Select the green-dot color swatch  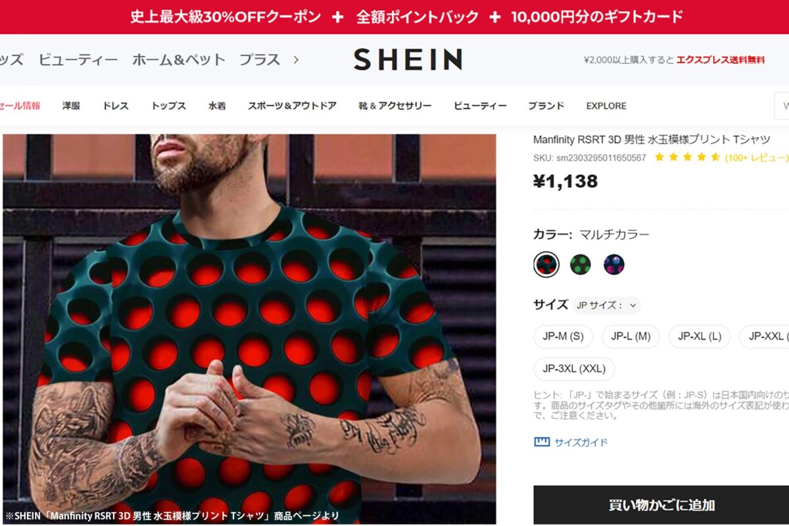click(x=580, y=264)
